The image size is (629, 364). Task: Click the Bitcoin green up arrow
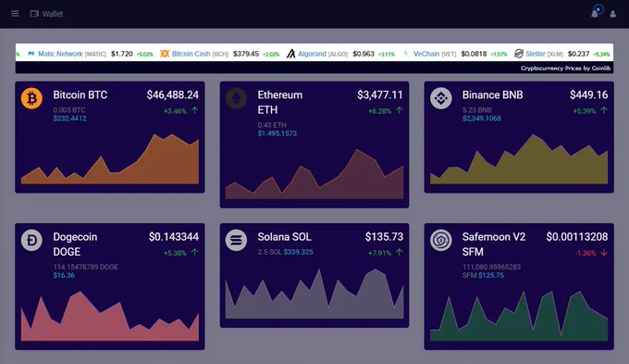click(x=194, y=110)
